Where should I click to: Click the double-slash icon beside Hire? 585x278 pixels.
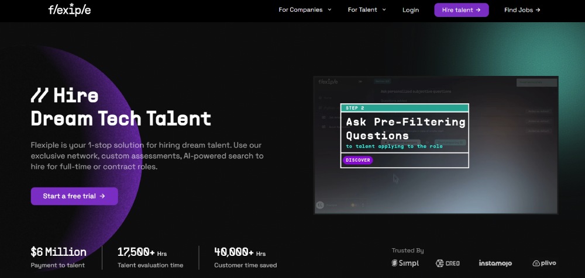[x=40, y=96]
